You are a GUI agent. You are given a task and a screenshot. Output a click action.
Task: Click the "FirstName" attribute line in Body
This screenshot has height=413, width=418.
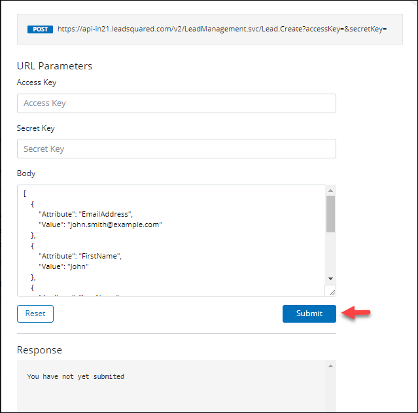coord(80,256)
